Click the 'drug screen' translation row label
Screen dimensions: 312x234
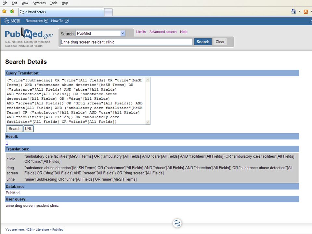(x=12, y=170)
